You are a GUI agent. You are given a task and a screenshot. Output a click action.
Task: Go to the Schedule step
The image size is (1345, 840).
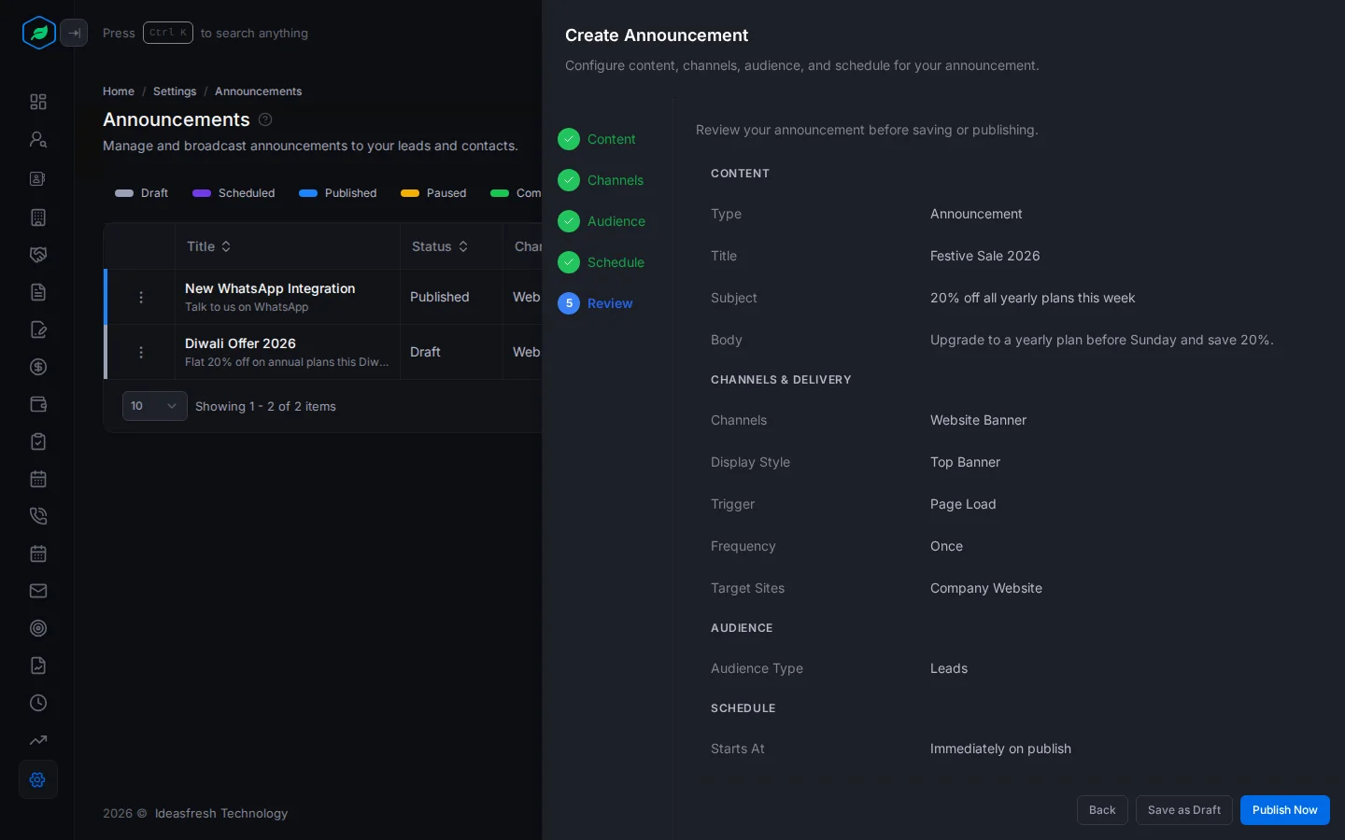click(x=602, y=262)
